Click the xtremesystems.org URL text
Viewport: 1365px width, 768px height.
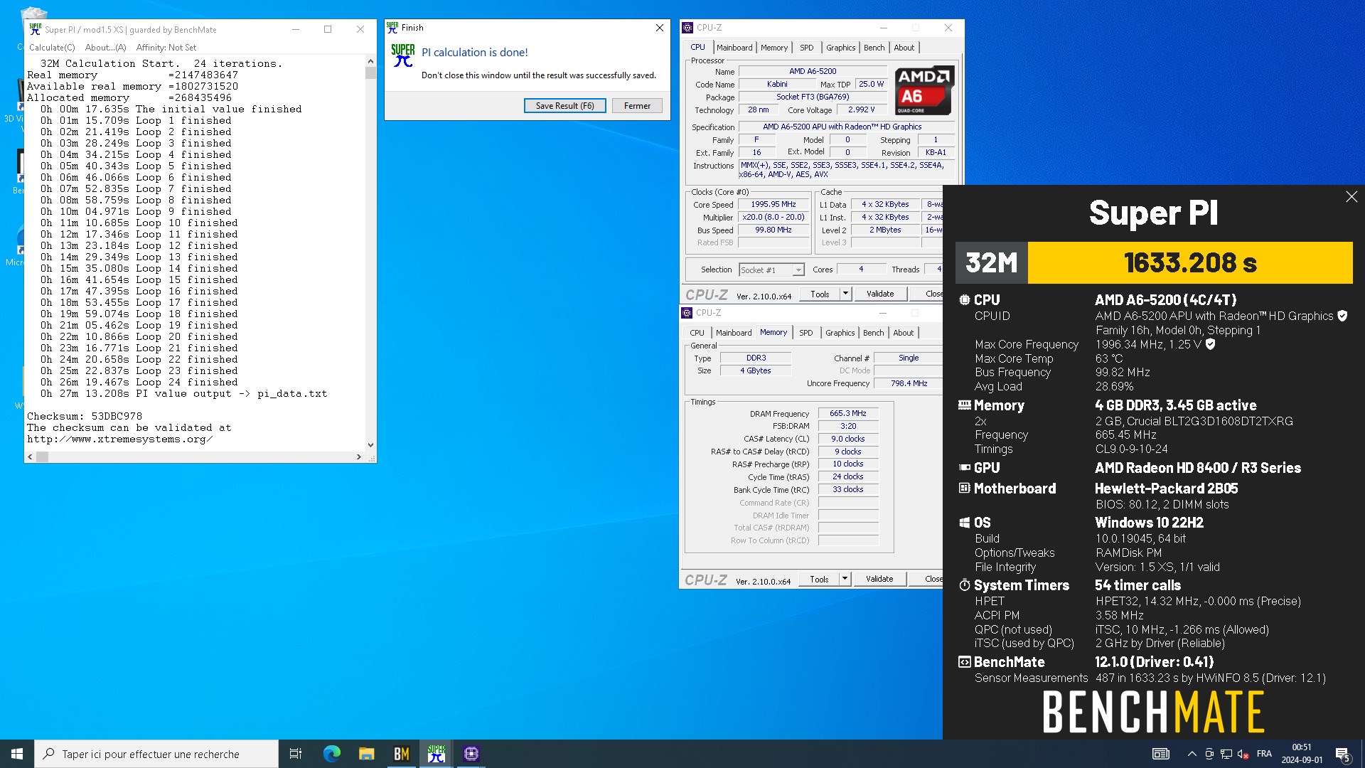coord(120,439)
